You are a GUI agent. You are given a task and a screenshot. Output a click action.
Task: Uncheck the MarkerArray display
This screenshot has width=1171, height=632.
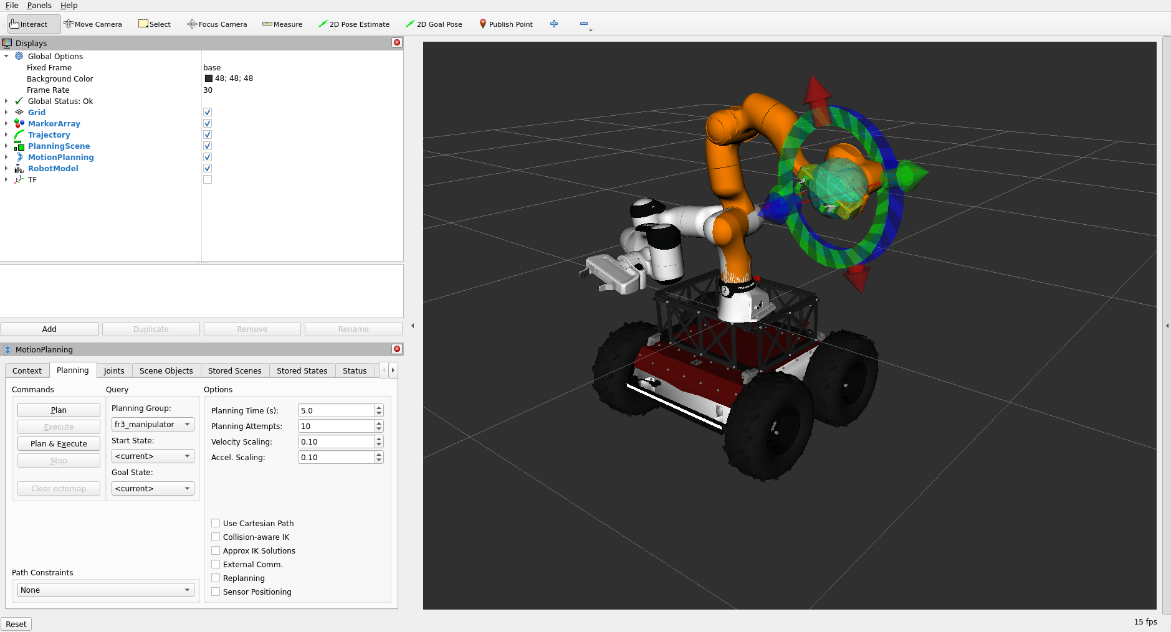pos(208,123)
